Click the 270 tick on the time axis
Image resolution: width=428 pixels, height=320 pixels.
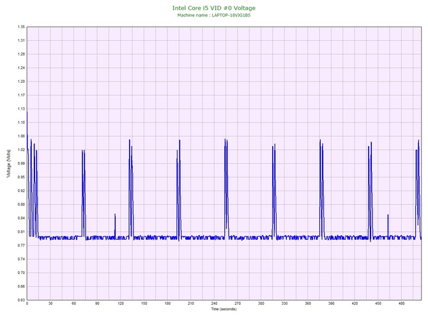click(x=238, y=303)
